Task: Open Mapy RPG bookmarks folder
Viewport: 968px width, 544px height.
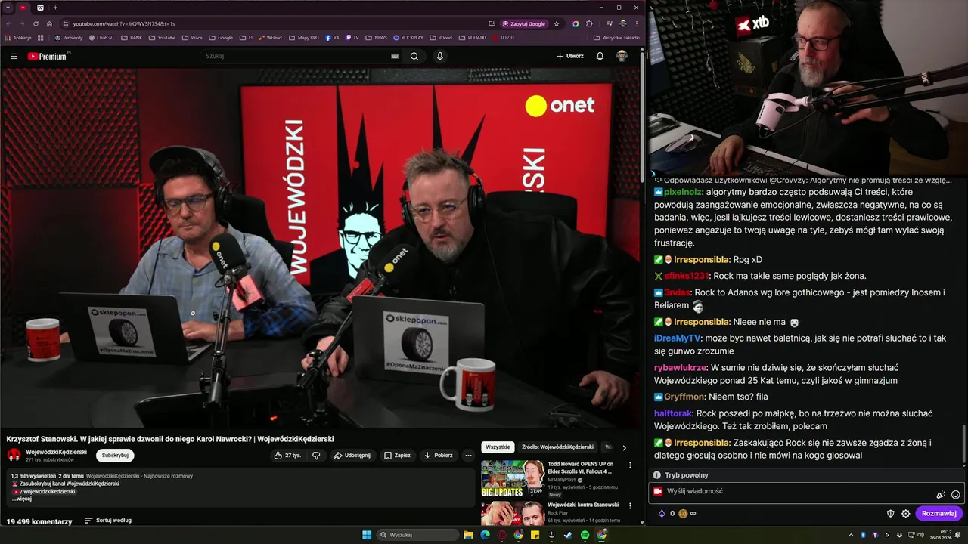Action: point(303,37)
